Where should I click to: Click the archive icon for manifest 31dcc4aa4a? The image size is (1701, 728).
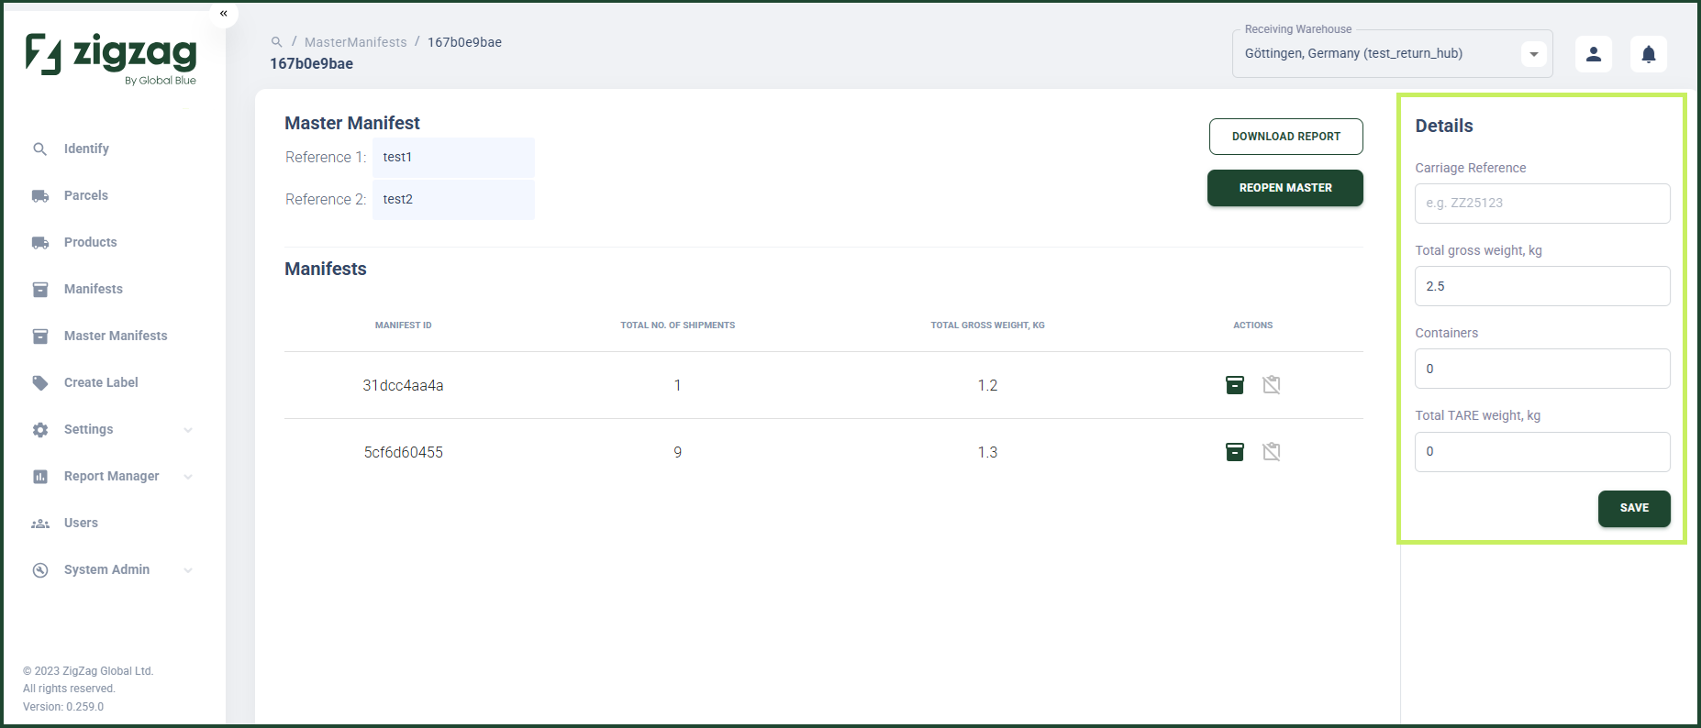click(1235, 385)
